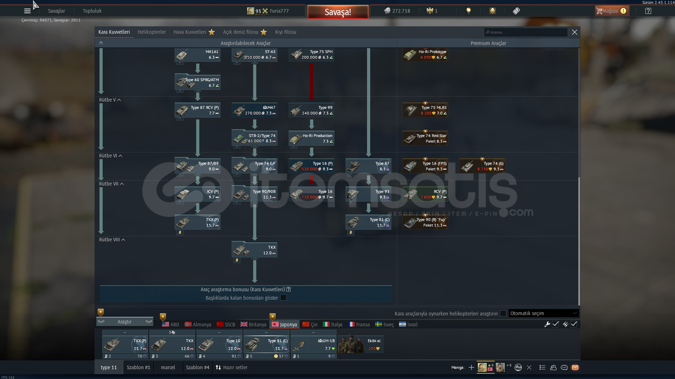Click the research tree vertical scrollbar
This screenshot has width=675, height=379.
tap(579, 241)
